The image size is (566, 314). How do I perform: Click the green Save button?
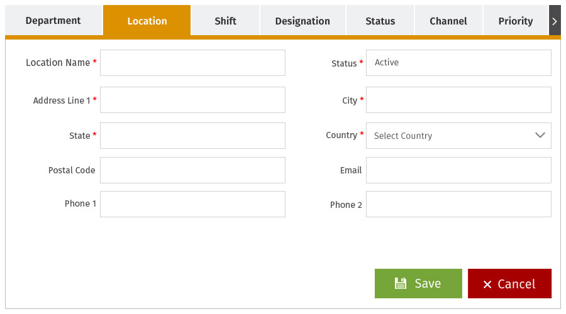[x=418, y=283]
